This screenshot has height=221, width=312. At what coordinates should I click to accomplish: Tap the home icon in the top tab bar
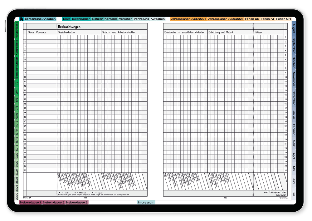pos(22,19)
